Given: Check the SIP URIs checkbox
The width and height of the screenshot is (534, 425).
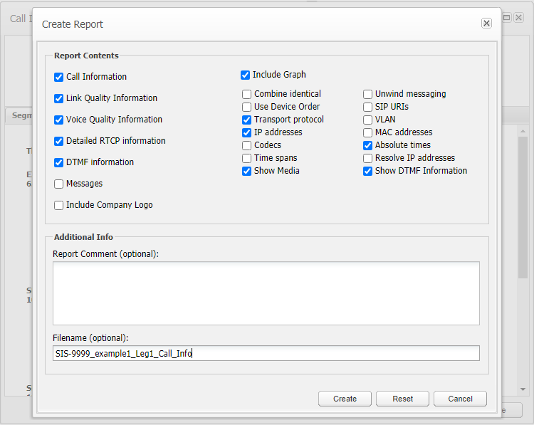Looking at the screenshot, I should pos(368,107).
